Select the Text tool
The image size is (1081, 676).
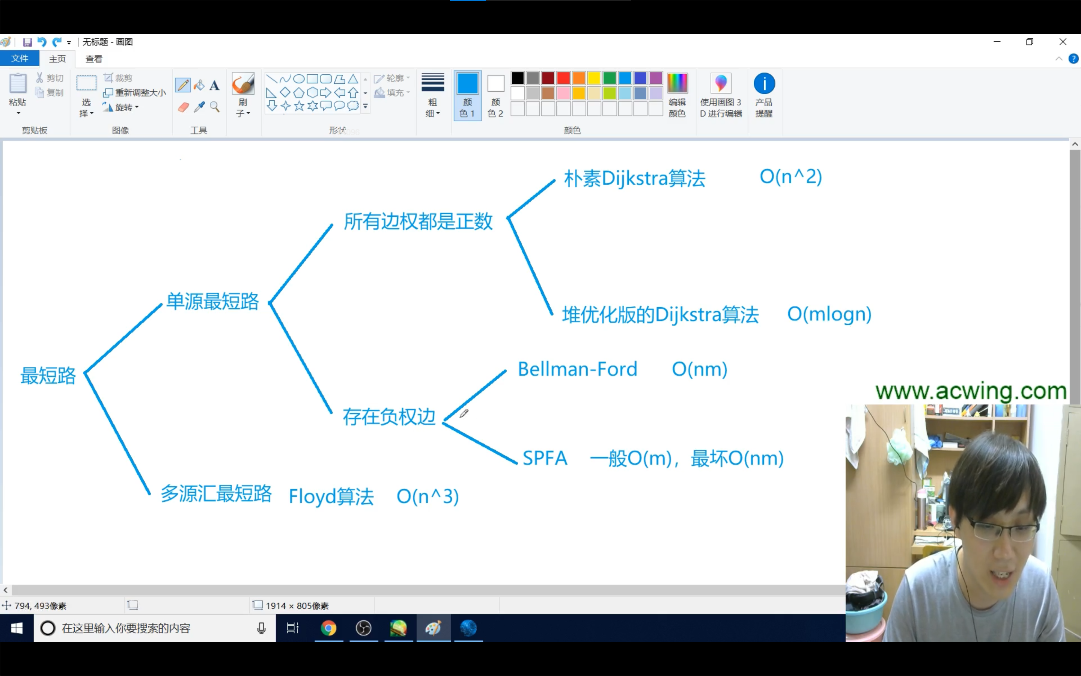point(214,85)
